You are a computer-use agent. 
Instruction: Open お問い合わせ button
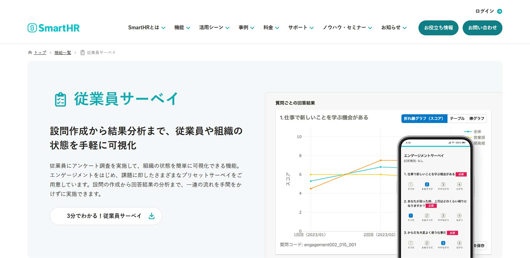pos(482,28)
